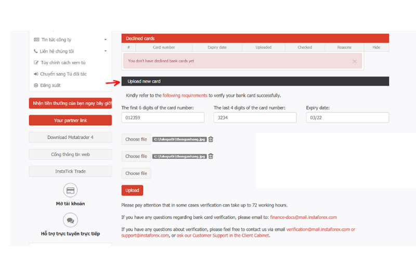This screenshot has height=271, width=416.
Task: Focus the Expiry date field showing 03/22
Action: 347,117
